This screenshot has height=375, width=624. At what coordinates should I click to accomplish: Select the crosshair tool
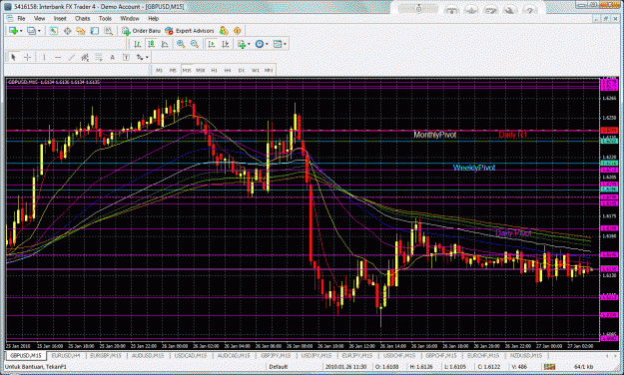(x=27, y=57)
